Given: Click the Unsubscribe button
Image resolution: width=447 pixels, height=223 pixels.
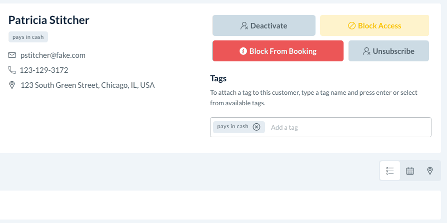Looking at the screenshot, I should coord(388,51).
